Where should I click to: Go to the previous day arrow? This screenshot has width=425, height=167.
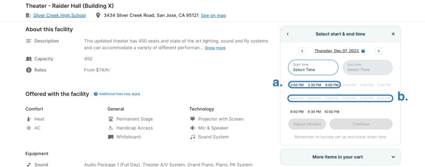(x=302, y=51)
